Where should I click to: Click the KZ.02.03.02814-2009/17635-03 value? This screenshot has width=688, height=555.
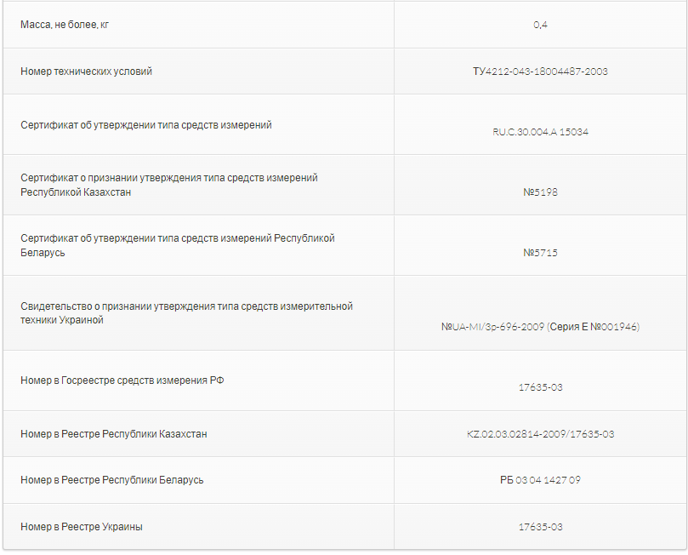click(x=540, y=434)
